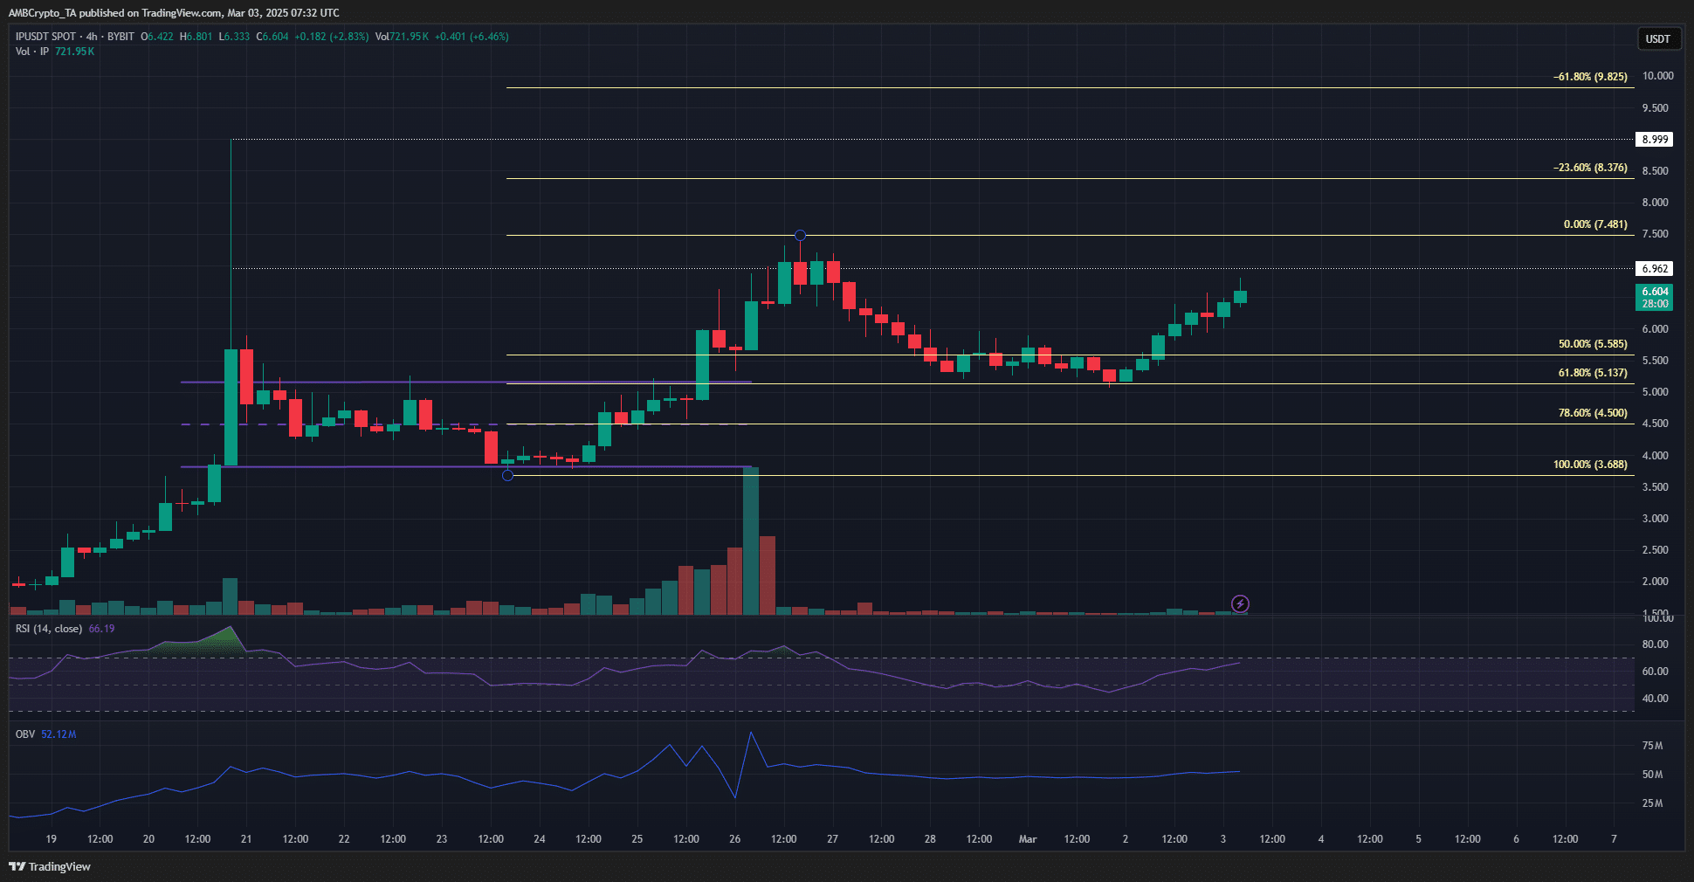1694x882 pixels.
Task: Click the date label 26 on time axis
Action: point(734,839)
